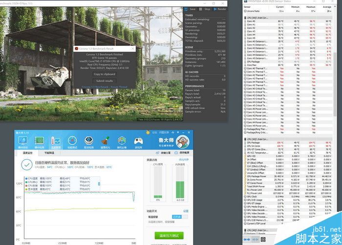The image size is (342, 245).
Task: Click the Minimum column header in HWiNFO
Action: 295,7
